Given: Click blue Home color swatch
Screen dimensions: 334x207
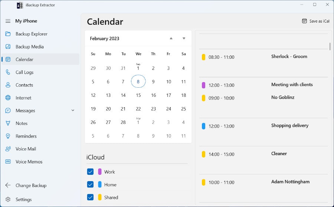Looking at the screenshot, I should [x=100, y=184].
